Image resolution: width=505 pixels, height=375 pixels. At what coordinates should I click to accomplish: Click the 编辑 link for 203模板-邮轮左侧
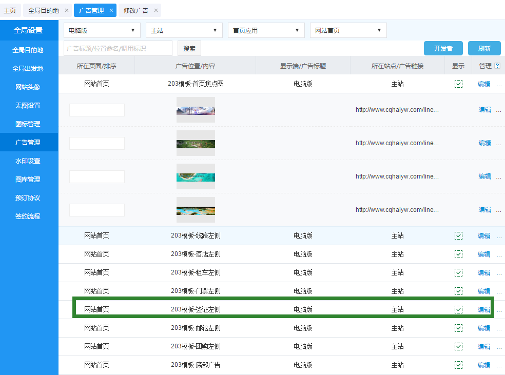484,328
